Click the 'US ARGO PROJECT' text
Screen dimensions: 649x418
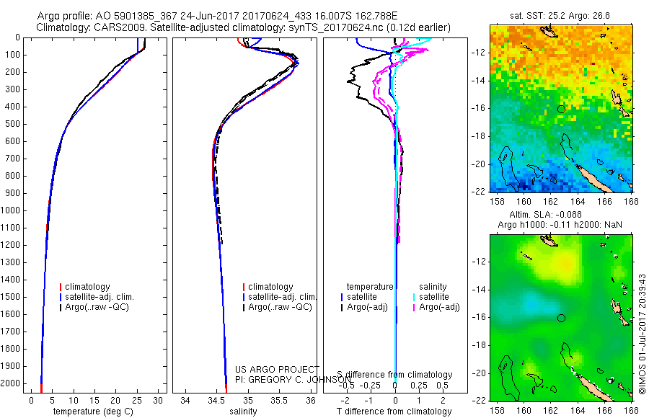click(277, 369)
